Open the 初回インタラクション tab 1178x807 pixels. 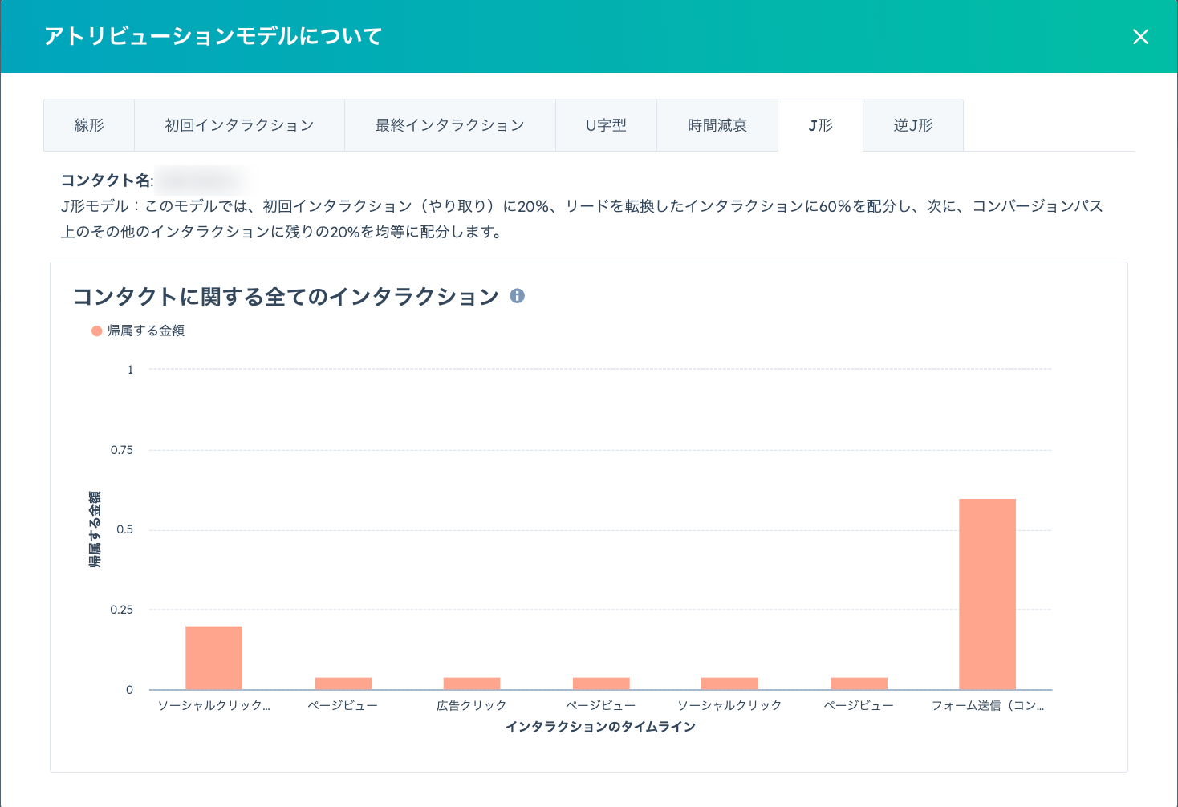[x=239, y=125]
